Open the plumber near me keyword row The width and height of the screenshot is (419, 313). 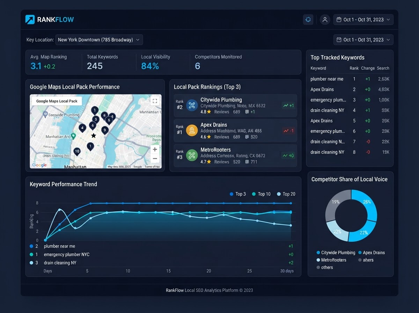point(350,79)
